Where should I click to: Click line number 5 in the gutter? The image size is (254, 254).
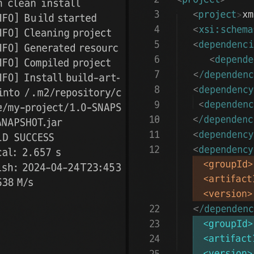point(157,44)
